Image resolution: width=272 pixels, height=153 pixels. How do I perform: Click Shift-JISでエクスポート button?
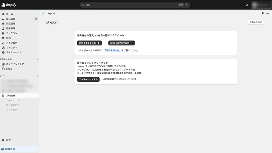(x=122, y=43)
